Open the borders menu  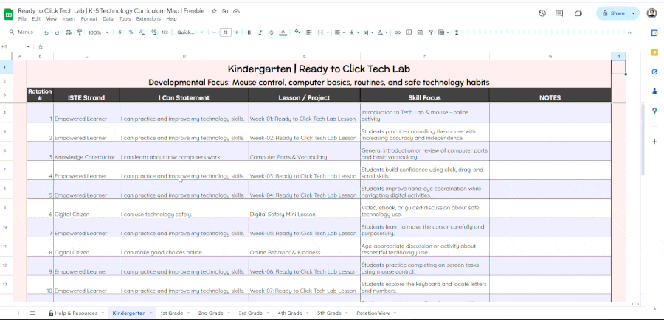pos(309,32)
